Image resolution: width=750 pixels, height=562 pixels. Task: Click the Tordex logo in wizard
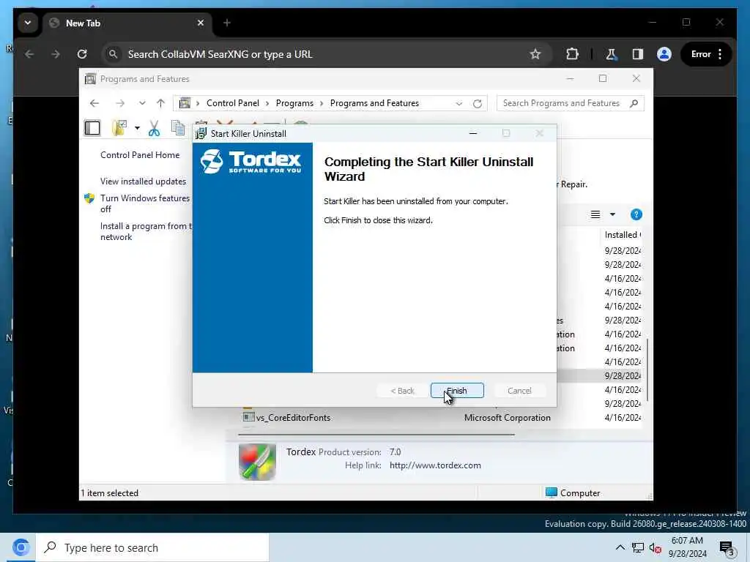pyautogui.click(x=251, y=161)
